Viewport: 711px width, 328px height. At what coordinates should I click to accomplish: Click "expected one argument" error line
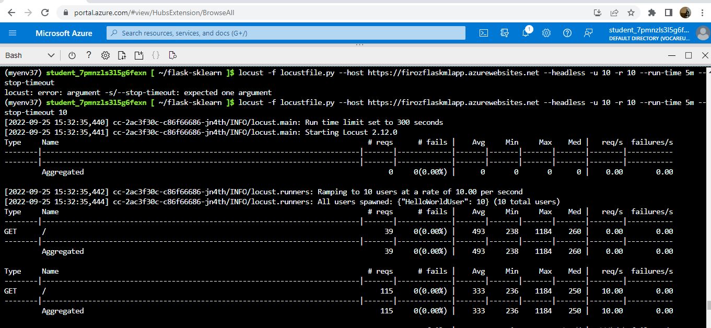[x=138, y=92]
